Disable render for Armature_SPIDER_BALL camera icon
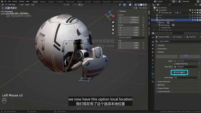This screenshot has width=201, height=113. (200, 20)
